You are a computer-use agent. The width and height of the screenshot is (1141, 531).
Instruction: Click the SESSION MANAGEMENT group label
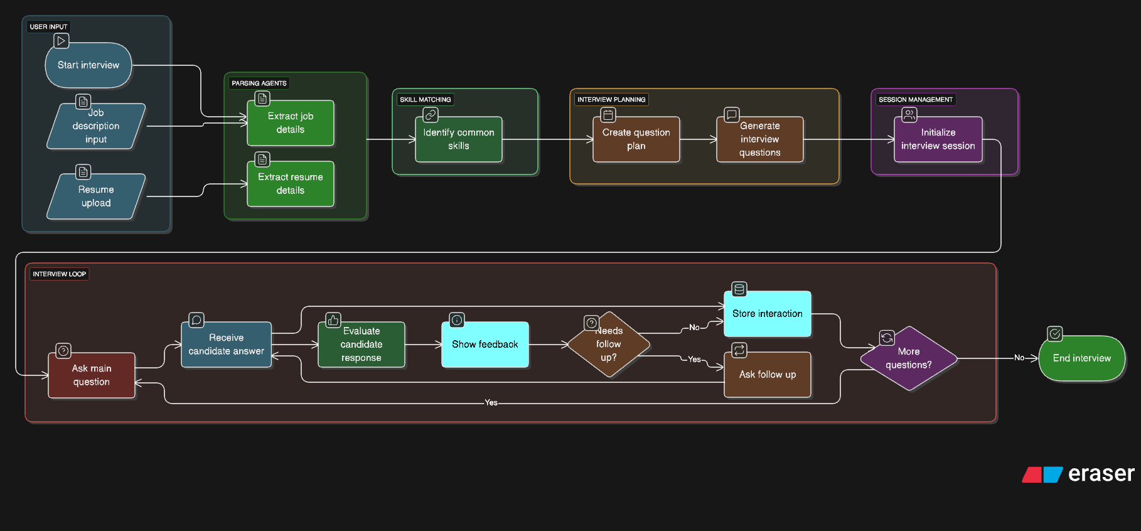(916, 100)
